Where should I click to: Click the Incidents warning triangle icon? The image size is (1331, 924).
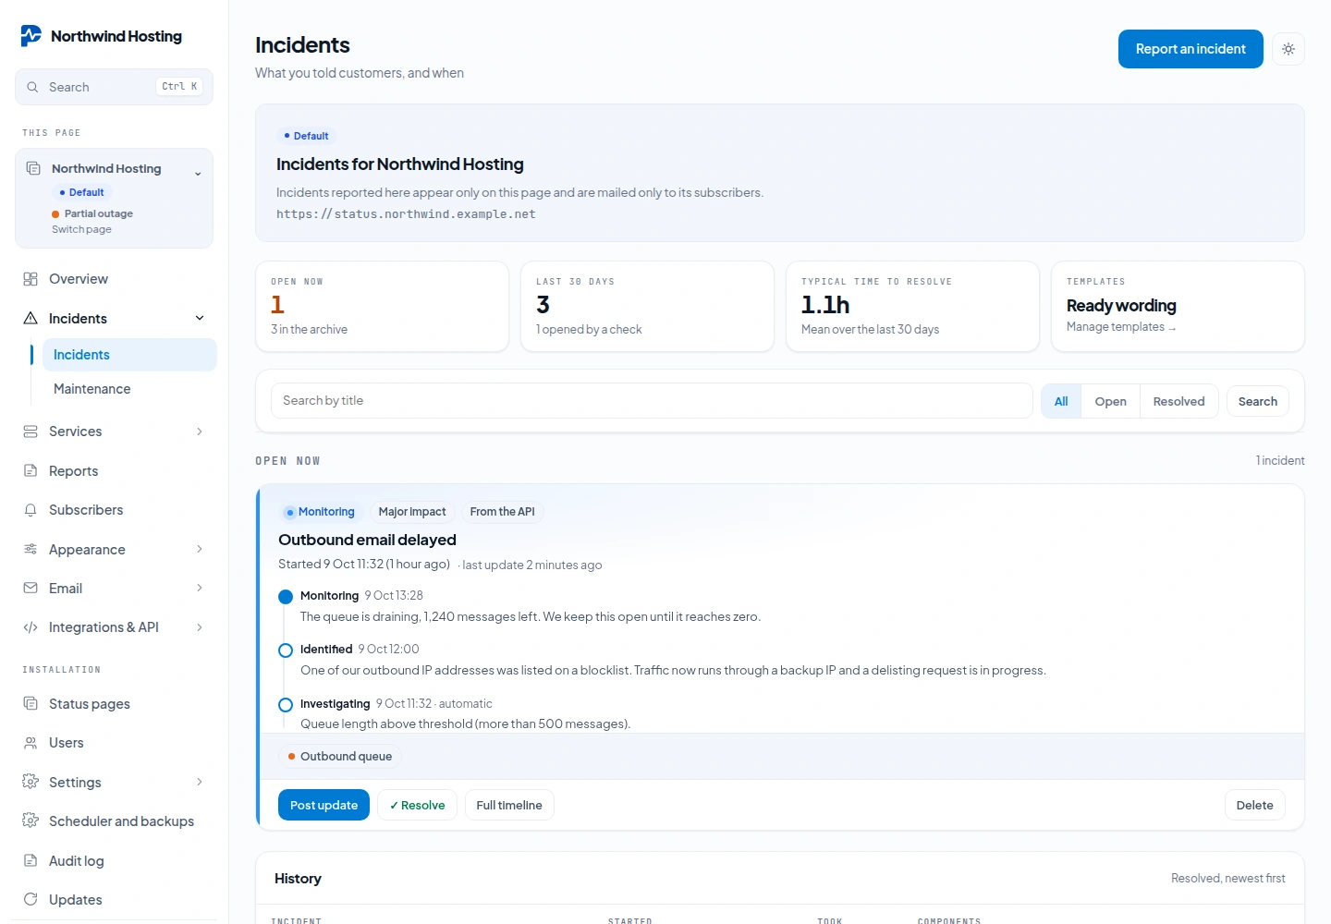point(31,318)
